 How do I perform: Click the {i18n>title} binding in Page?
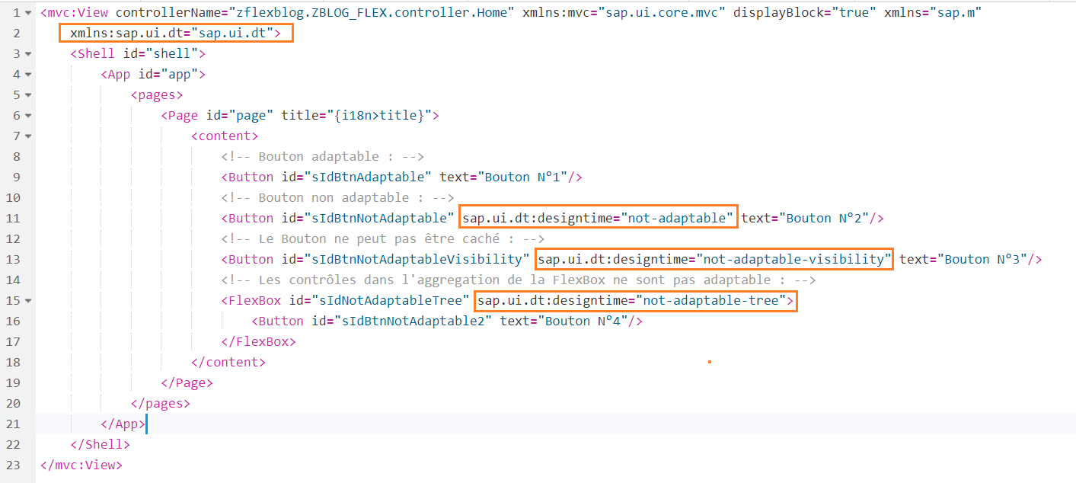379,116
